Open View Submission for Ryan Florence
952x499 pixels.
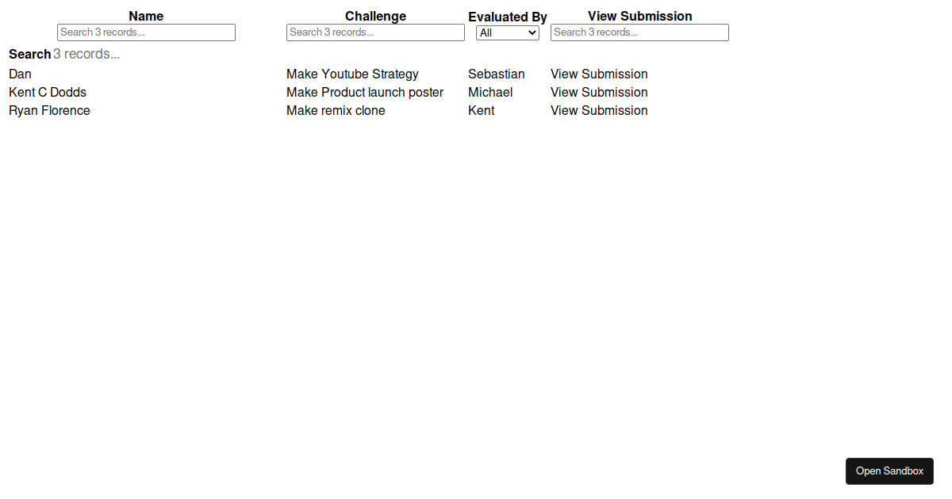599,111
